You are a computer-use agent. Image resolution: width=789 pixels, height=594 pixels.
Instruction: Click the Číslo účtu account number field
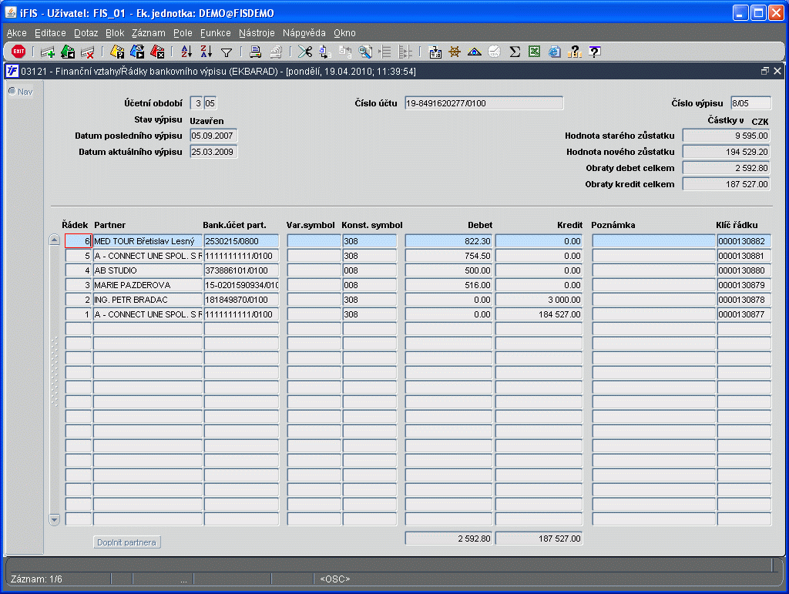(484, 103)
